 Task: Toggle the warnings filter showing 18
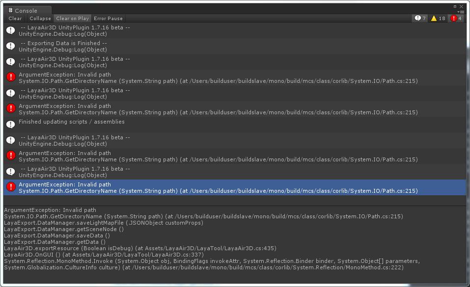[438, 19]
